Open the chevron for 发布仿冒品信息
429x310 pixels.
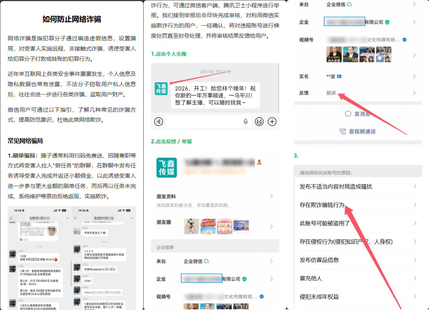tap(415, 260)
